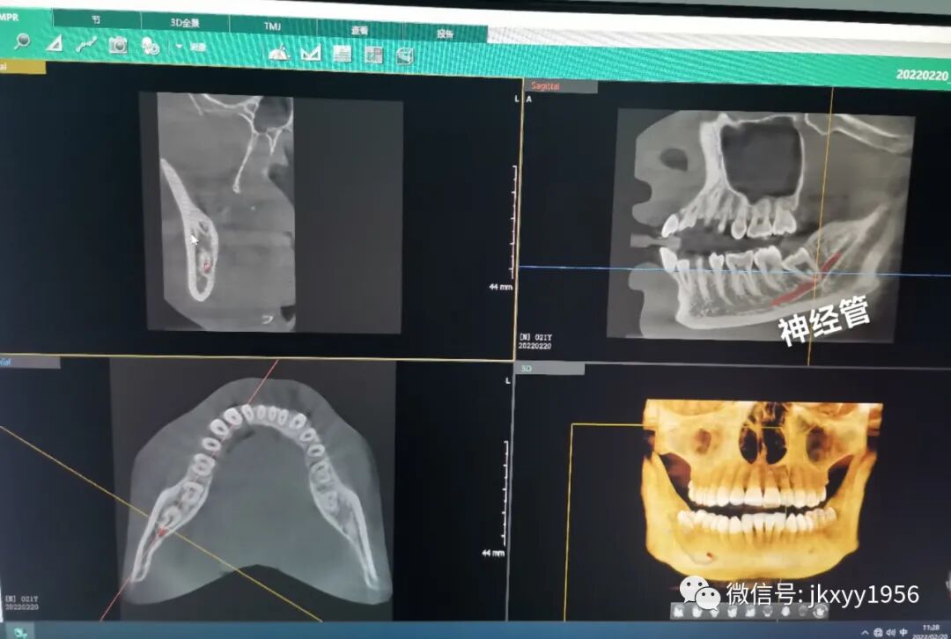The height and width of the screenshot is (639, 951).
Task: Switch to the 节 tab
Action: 97,19
